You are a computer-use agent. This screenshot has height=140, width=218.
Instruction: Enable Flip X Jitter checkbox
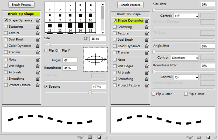pyautogui.click(x=153, y=94)
